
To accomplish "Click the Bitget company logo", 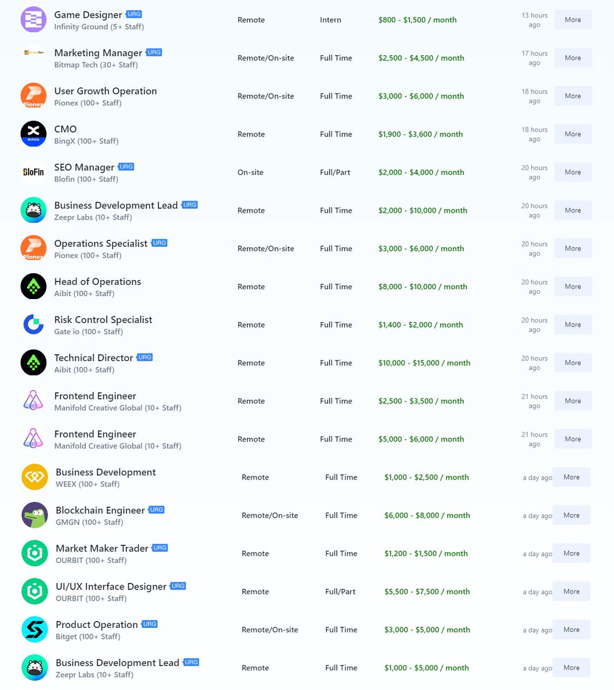I will pos(35,630).
